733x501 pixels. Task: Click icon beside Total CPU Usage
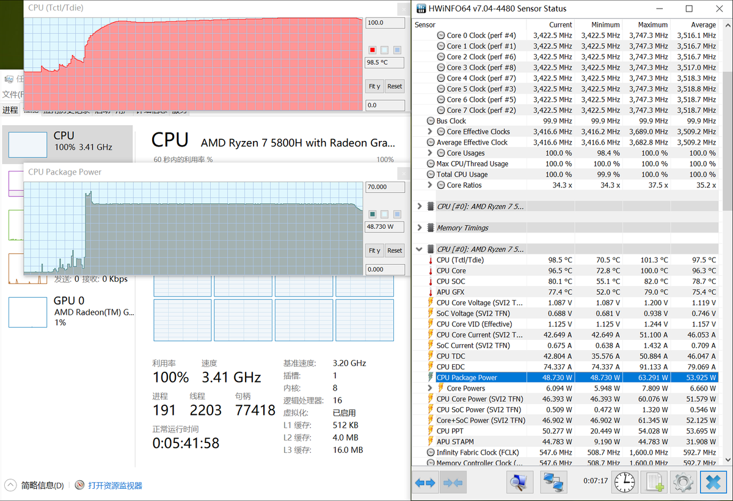(x=431, y=175)
